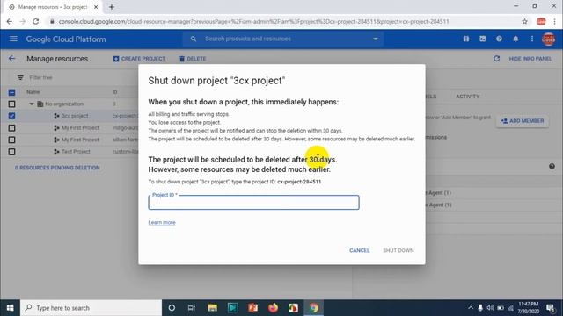Activate Cloud Shell icon
The height and width of the screenshot is (316, 563).
coord(483,39)
